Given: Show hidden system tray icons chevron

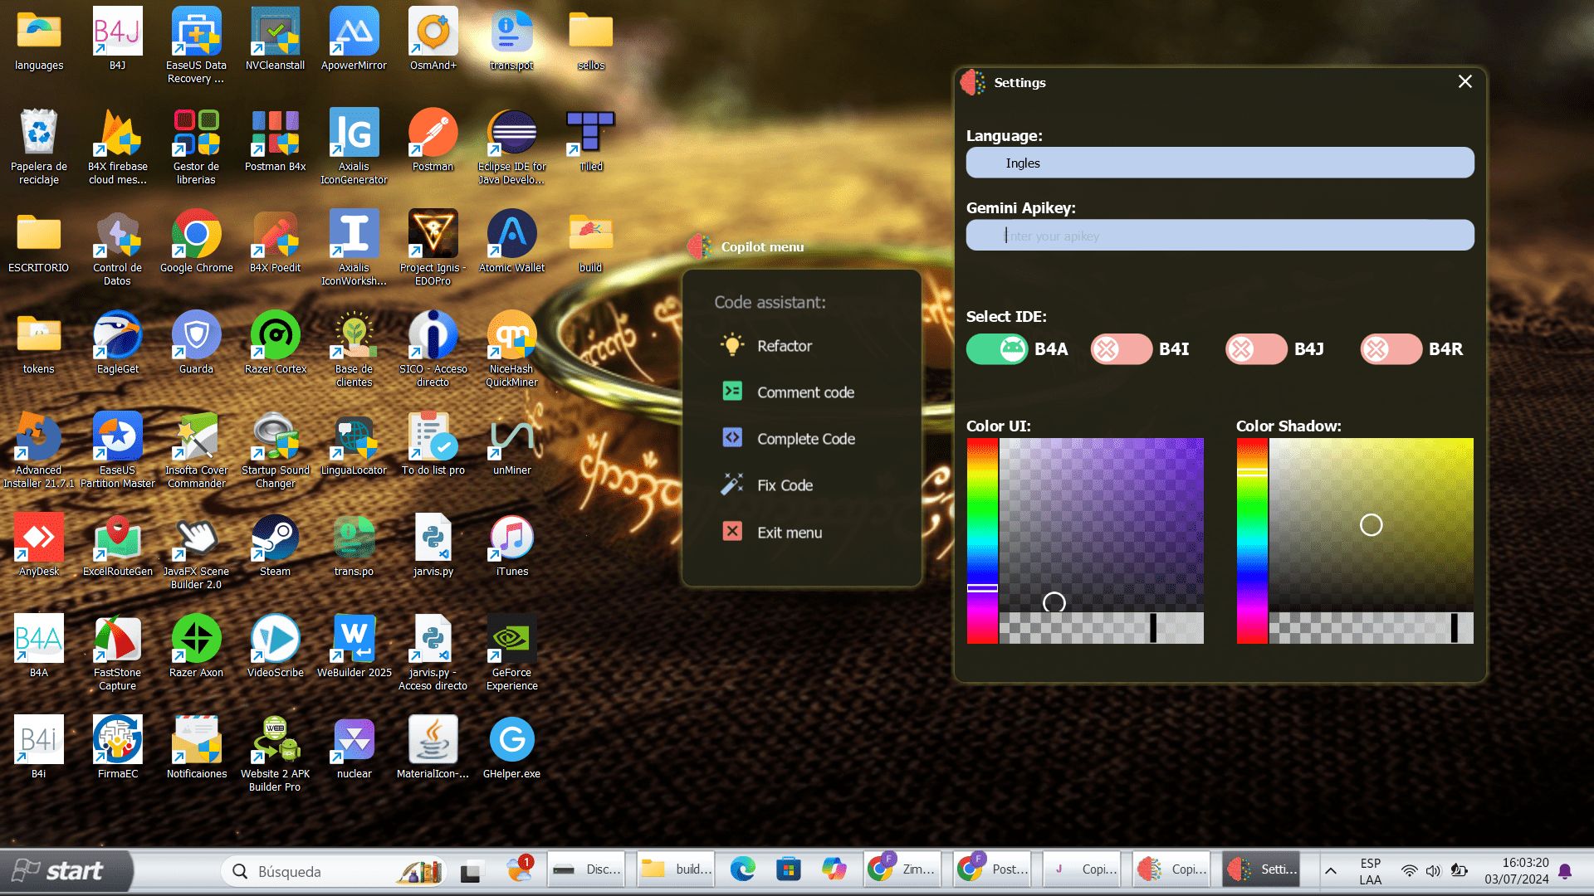Looking at the screenshot, I should point(1330,870).
